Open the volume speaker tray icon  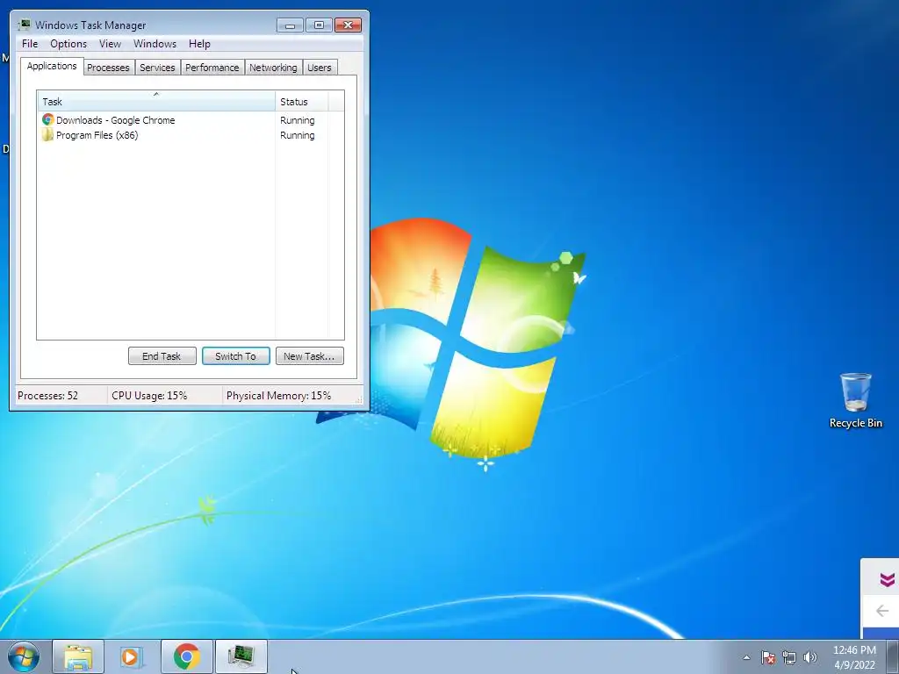click(x=810, y=657)
